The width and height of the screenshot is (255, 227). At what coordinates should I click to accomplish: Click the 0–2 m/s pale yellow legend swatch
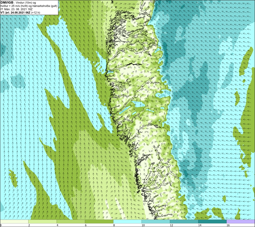click(x=14, y=222)
